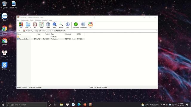Click the microphone icon in system tray
This screenshot has width=191, height=107.
pos(167,105)
